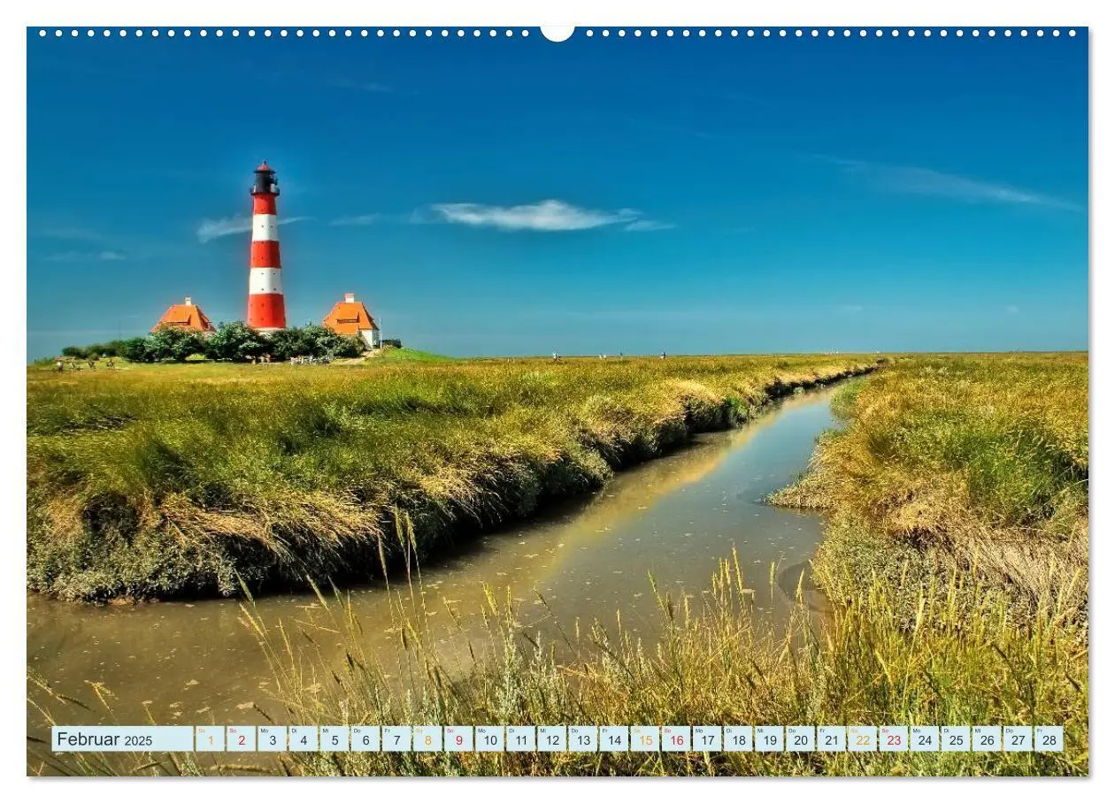Select date 28 in calendar strip
This screenshot has width=1115, height=803.
(1049, 739)
